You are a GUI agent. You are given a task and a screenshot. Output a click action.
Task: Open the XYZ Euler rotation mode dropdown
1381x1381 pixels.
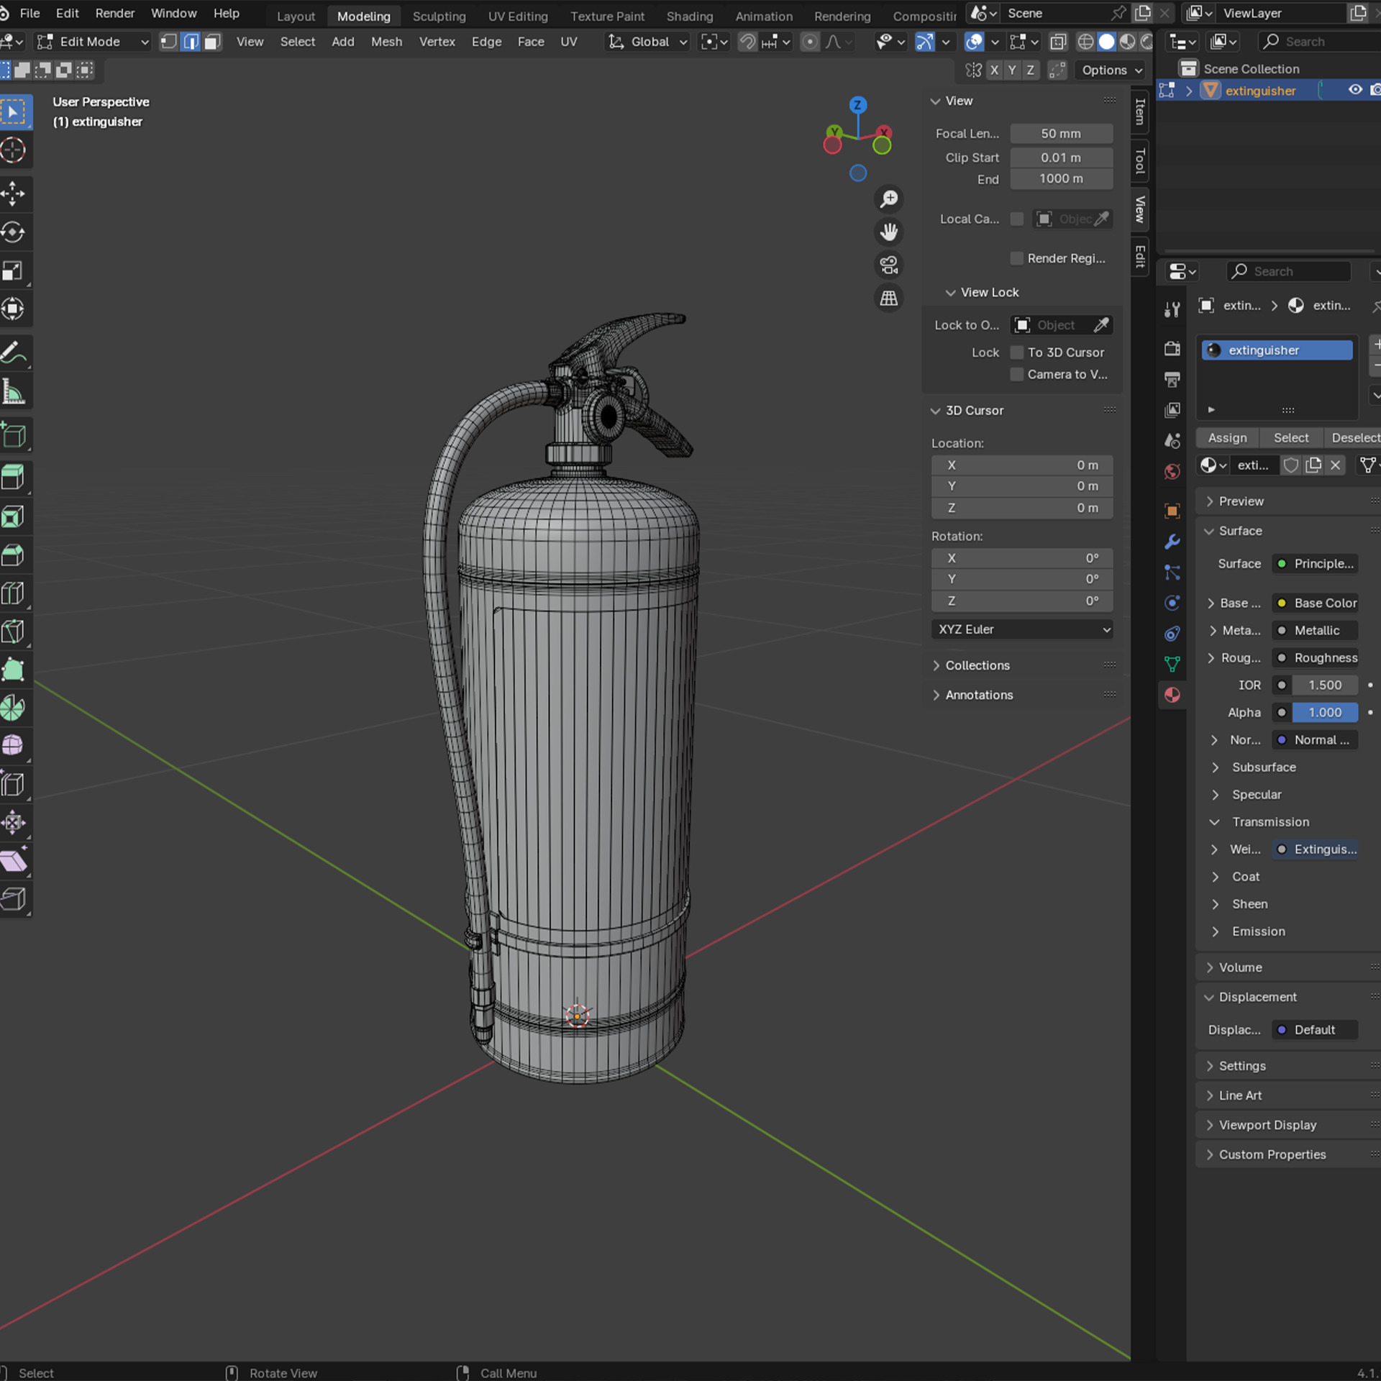(1022, 629)
